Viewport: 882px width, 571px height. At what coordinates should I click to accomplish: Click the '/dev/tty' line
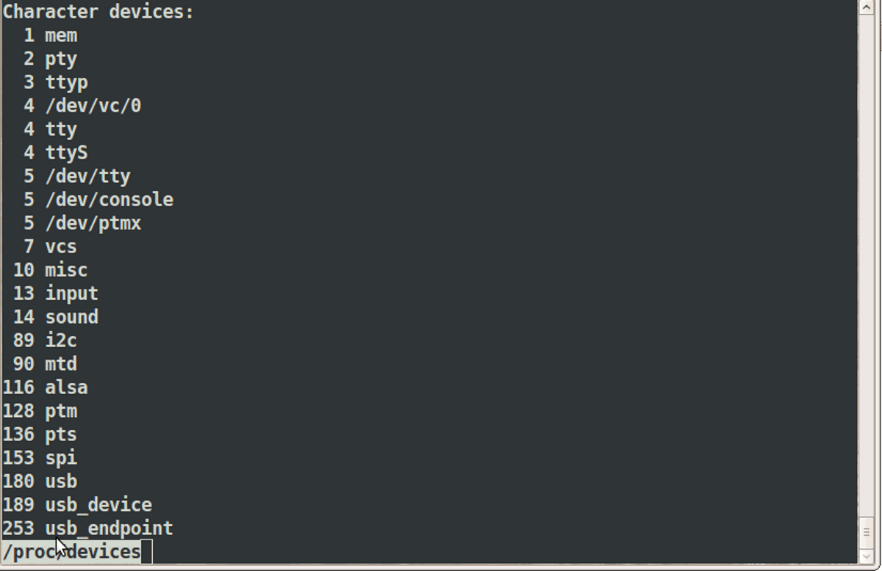[x=87, y=175]
